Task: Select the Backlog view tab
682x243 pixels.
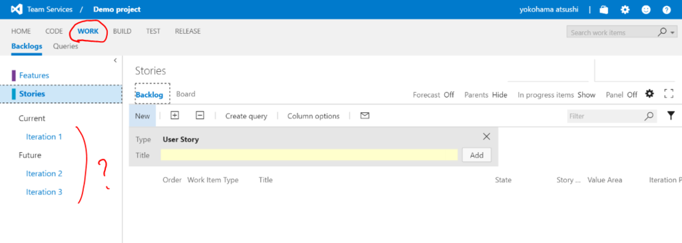Action: [x=149, y=94]
